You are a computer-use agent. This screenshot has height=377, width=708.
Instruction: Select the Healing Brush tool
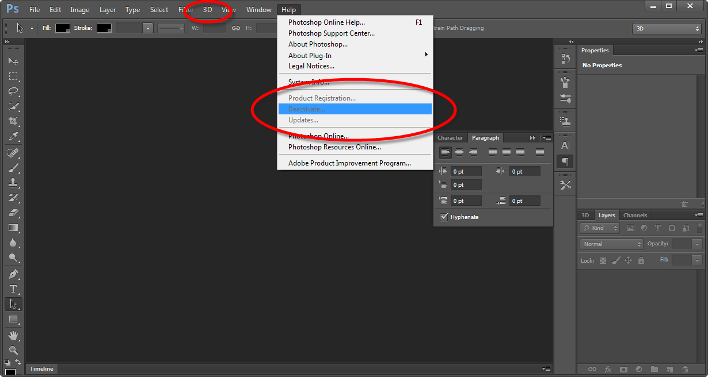[x=13, y=153]
